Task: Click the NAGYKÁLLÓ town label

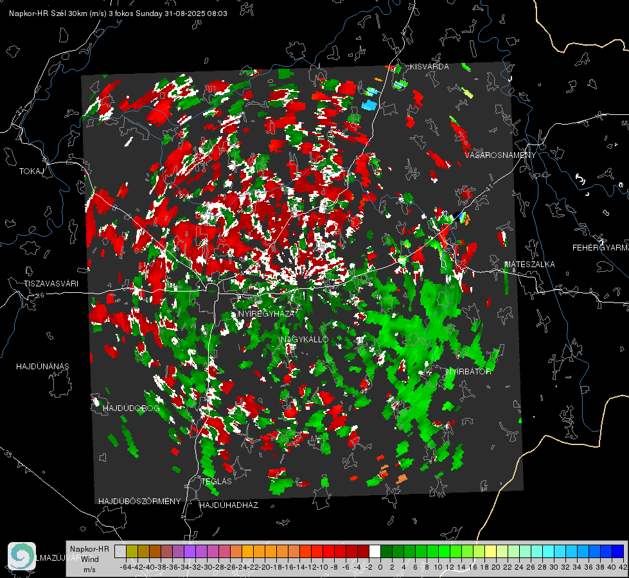Action: [305, 339]
